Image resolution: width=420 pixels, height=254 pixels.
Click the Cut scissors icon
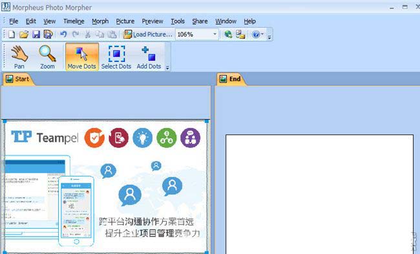point(87,34)
